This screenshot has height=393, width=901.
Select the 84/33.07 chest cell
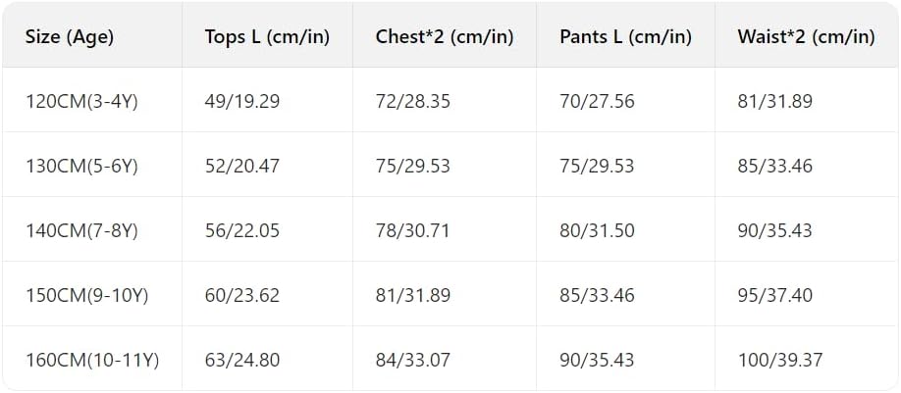(x=413, y=360)
